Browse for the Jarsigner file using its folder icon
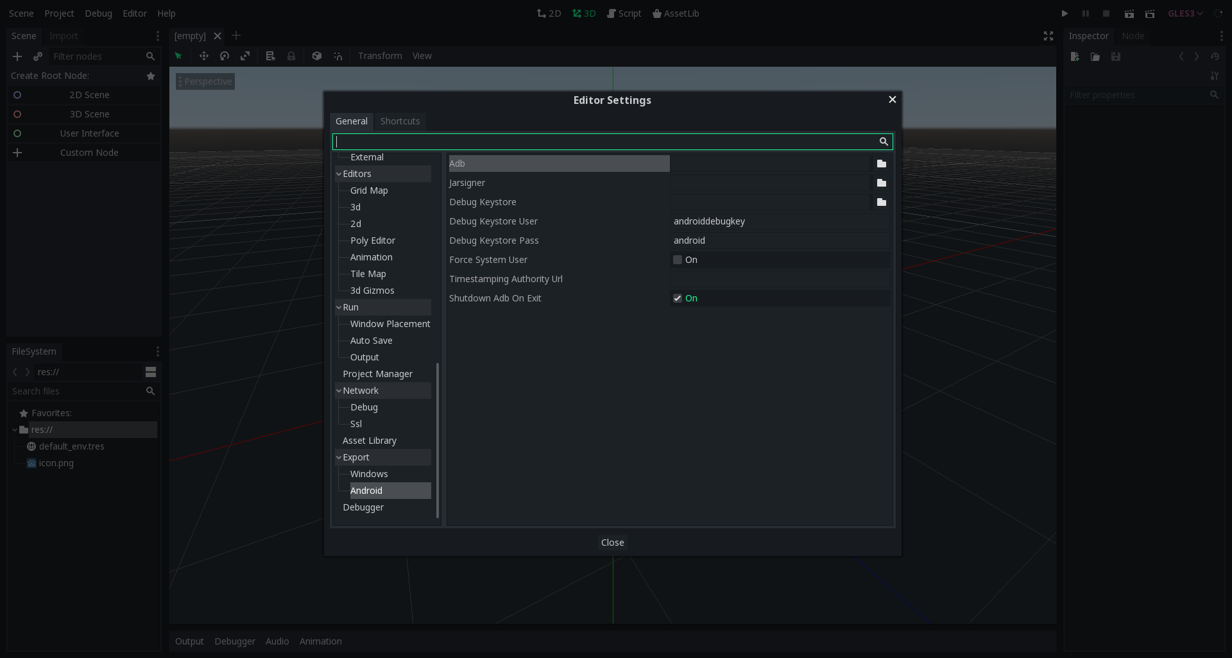 point(881,183)
